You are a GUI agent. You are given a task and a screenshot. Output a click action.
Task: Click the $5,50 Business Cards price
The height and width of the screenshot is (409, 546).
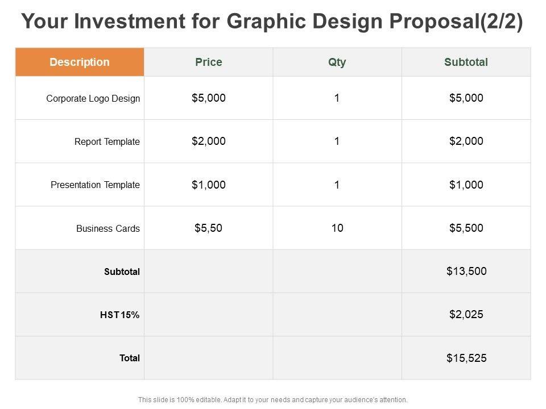click(208, 228)
